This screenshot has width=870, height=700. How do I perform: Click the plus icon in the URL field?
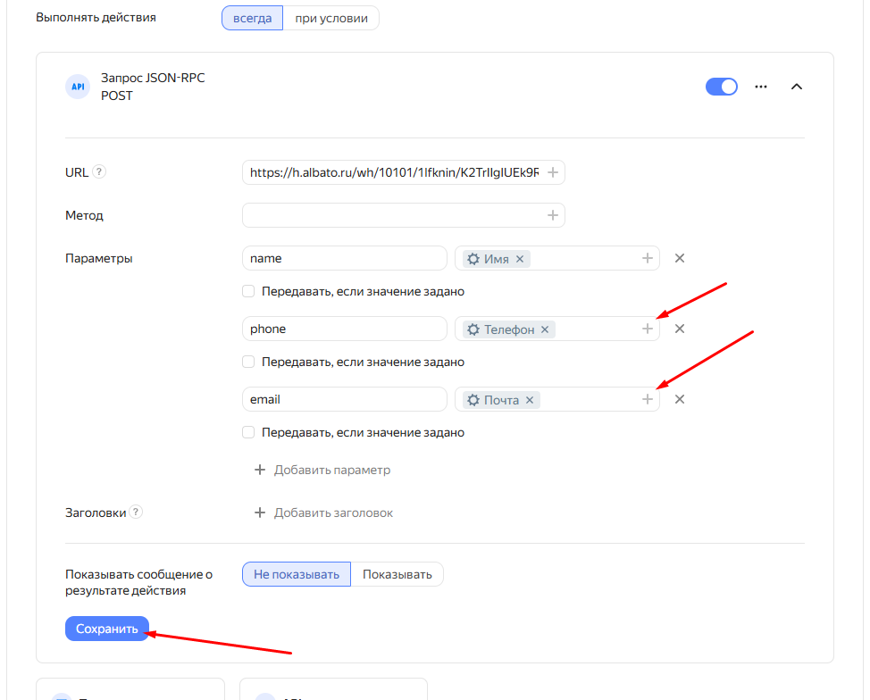553,173
